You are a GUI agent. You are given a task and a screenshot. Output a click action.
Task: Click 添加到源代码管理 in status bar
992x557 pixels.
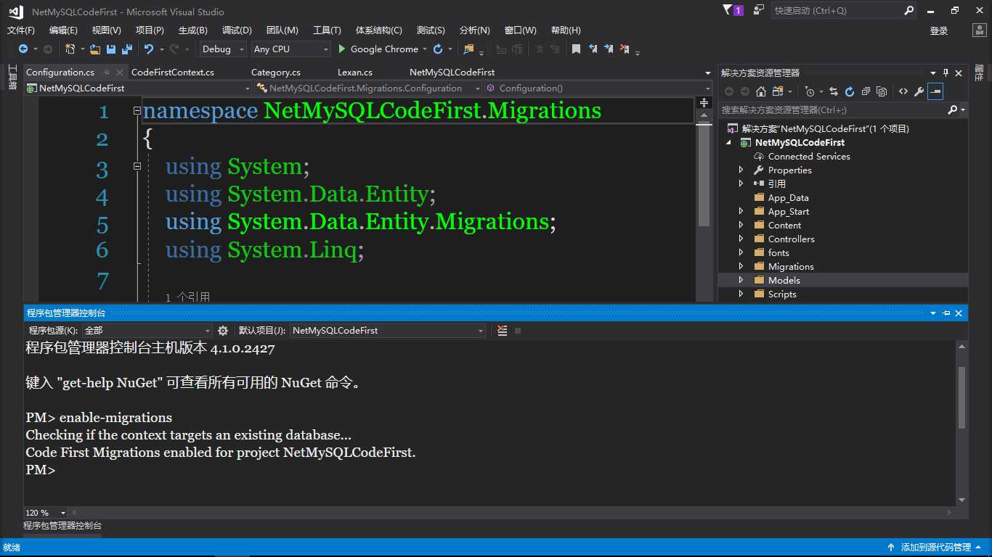(936, 548)
